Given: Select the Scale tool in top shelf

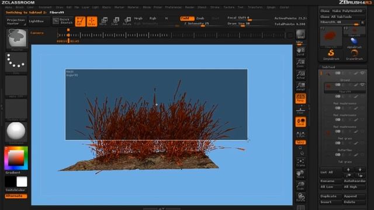Looking at the screenshot, I should click(115, 21).
